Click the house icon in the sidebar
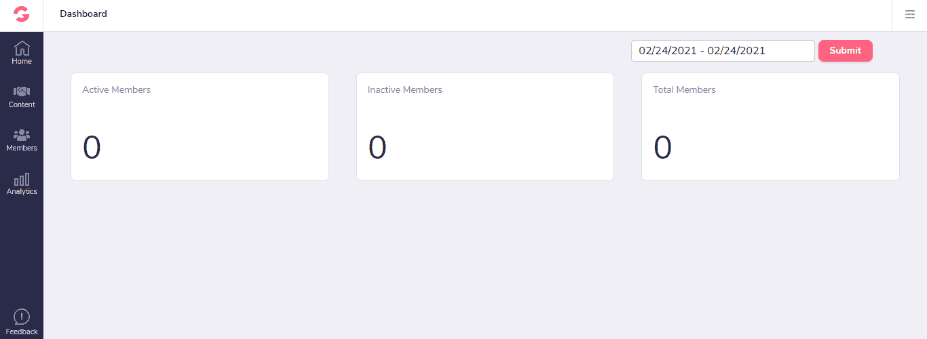This screenshot has height=339, width=927. (22, 48)
